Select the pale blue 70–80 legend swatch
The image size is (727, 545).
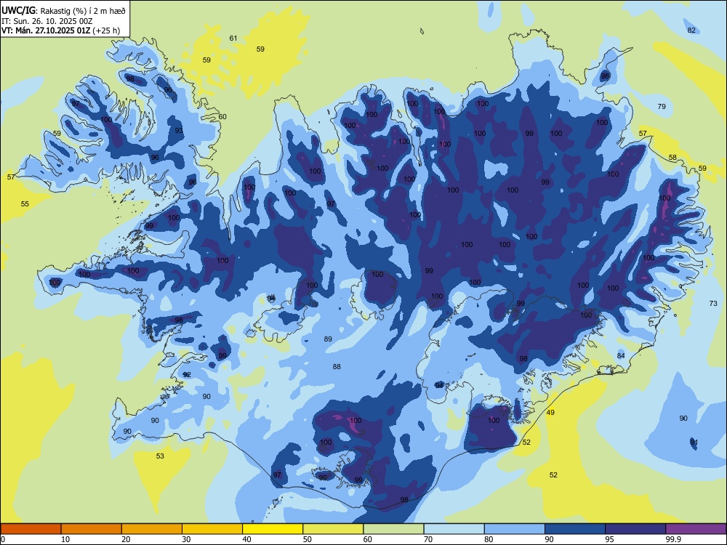click(x=454, y=529)
